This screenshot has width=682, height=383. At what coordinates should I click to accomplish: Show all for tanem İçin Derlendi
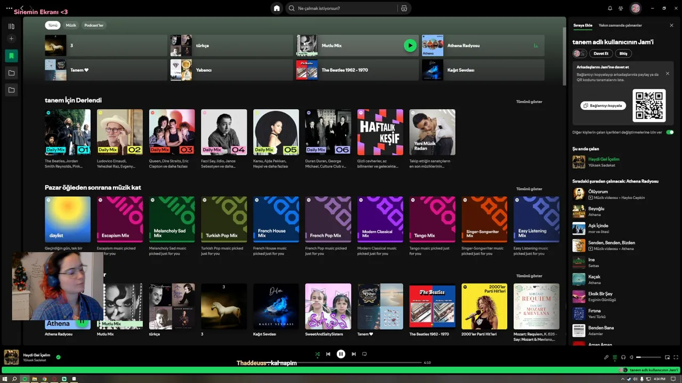point(529,102)
